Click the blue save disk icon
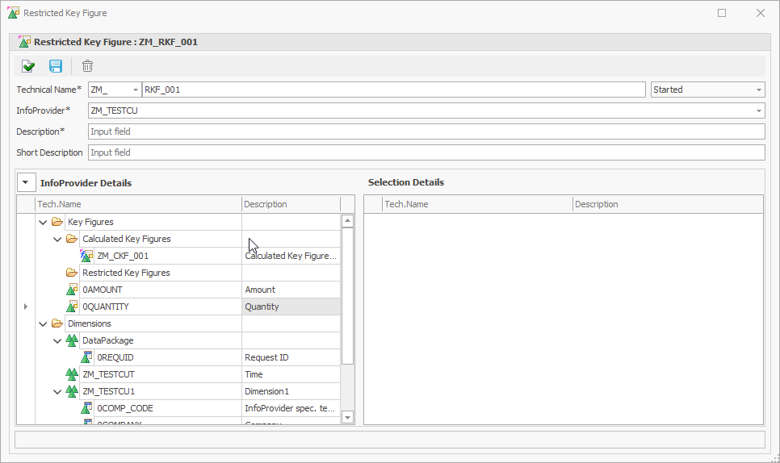 click(x=56, y=67)
